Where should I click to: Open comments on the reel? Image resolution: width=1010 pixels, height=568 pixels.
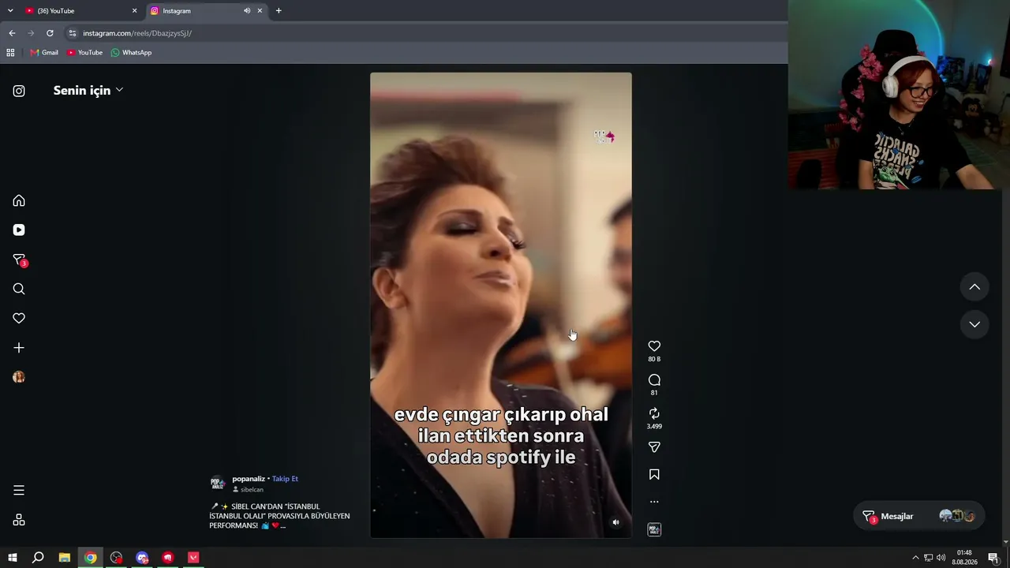[x=654, y=380]
